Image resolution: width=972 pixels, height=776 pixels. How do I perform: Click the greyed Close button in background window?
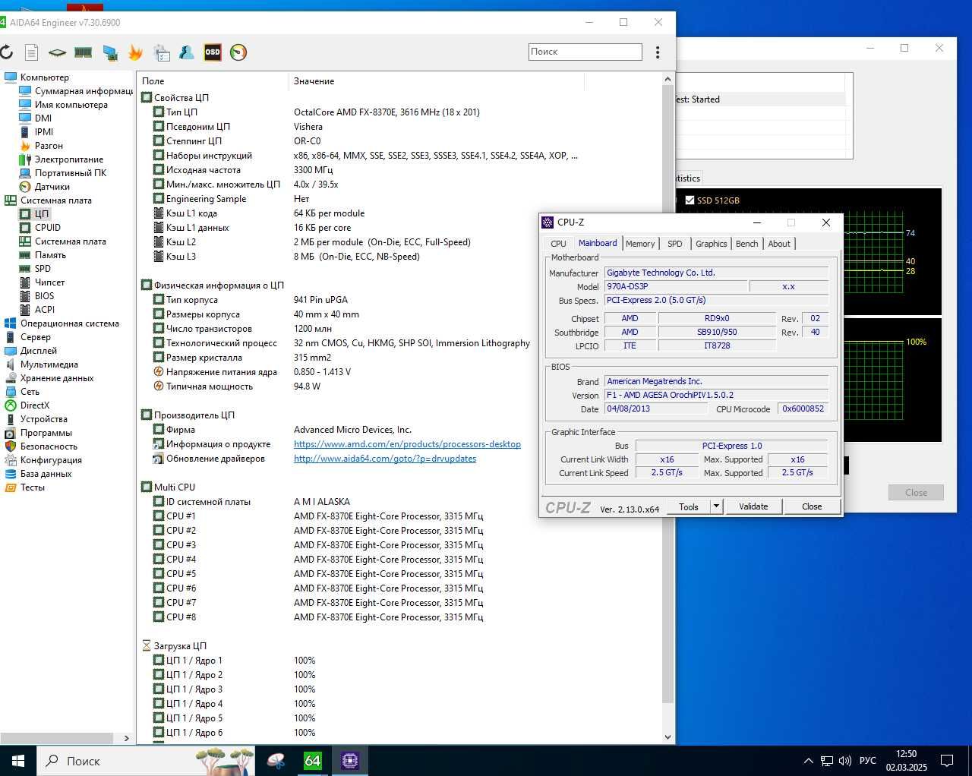(x=916, y=493)
